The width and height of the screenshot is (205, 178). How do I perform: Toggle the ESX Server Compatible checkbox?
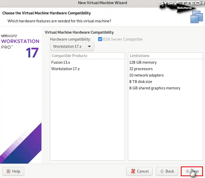click(100, 39)
